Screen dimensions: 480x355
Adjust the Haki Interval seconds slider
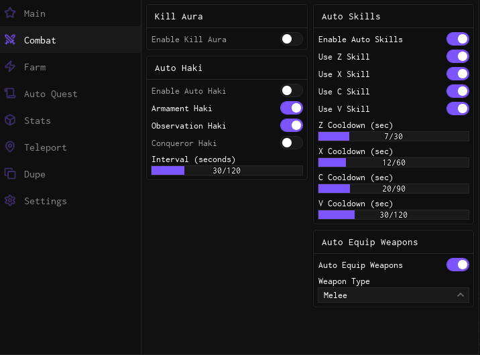click(227, 171)
